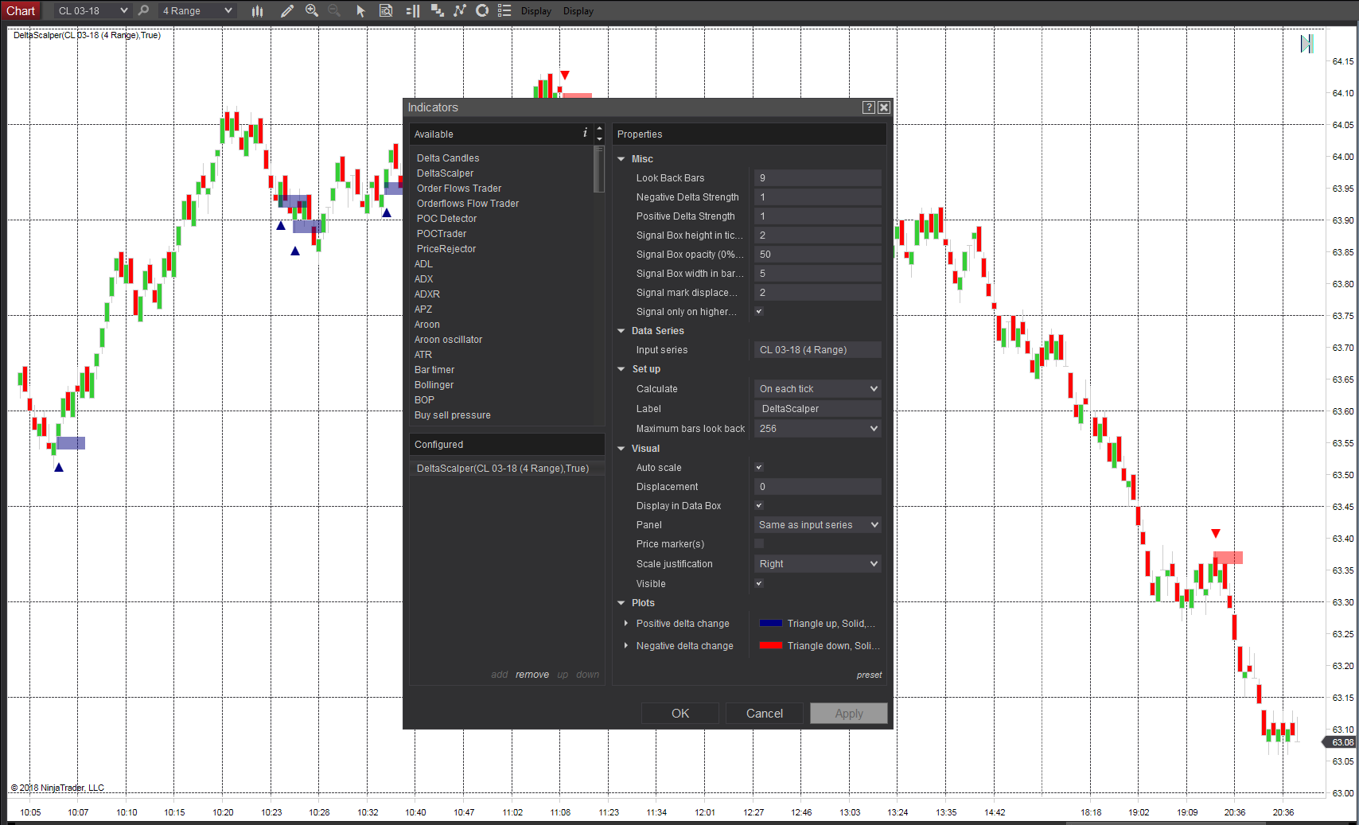Click the Available list scroll-up arrow

600,128
